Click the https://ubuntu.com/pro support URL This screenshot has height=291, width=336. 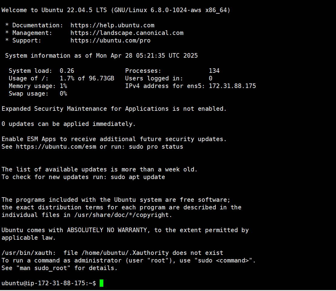pos(111,41)
